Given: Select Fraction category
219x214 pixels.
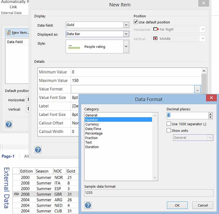Looking at the screenshot, I should click(x=118, y=138).
